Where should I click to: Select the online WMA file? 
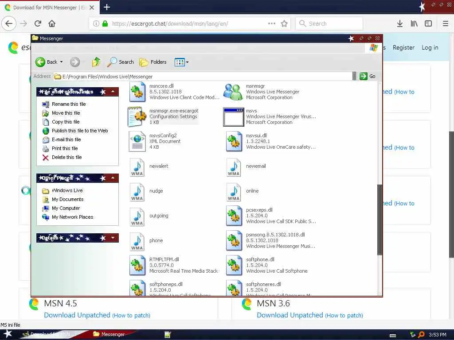234,192
